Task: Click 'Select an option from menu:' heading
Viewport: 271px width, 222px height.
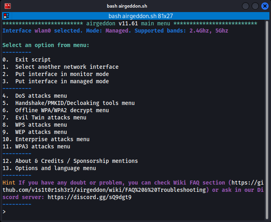Action: [46, 45]
